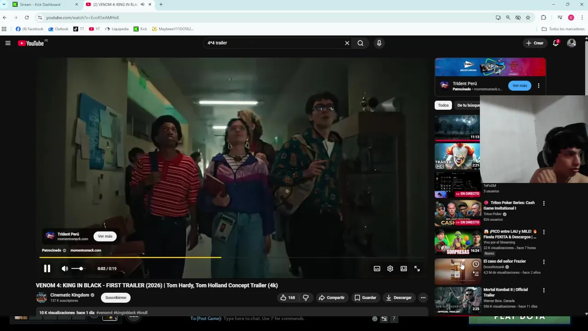
Task: Open the Create (Crear) menu
Action: (x=535, y=43)
